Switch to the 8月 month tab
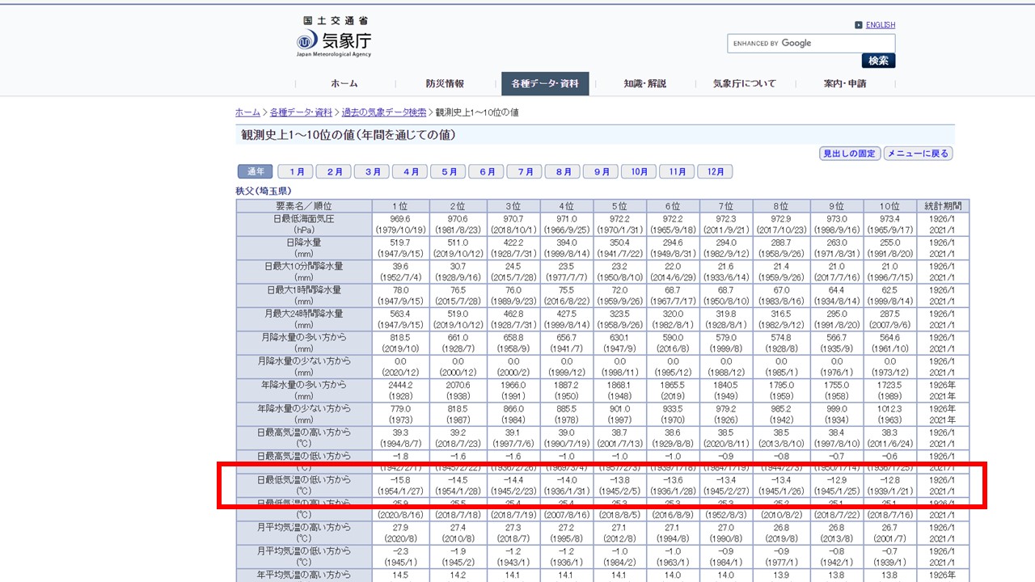 563,171
